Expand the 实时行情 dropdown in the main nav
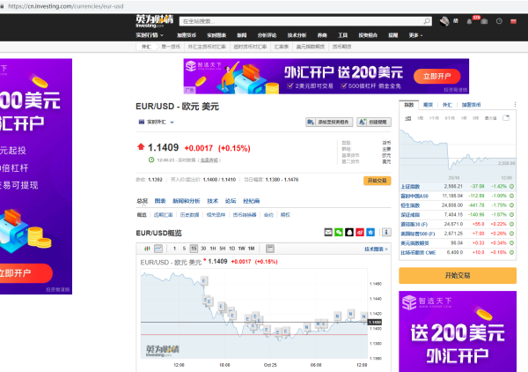 pos(150,35)
